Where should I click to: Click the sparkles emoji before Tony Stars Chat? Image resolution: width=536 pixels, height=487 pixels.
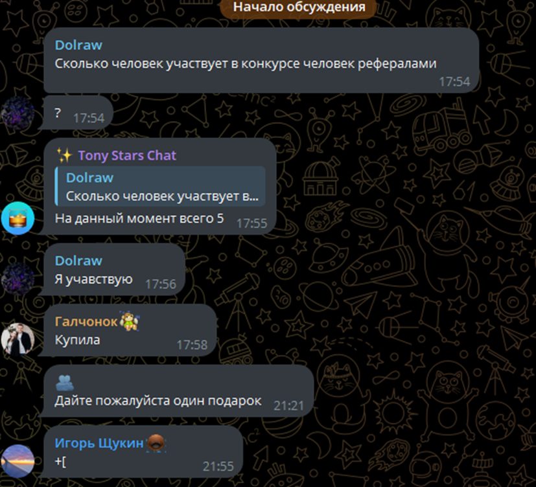[64, 155]
